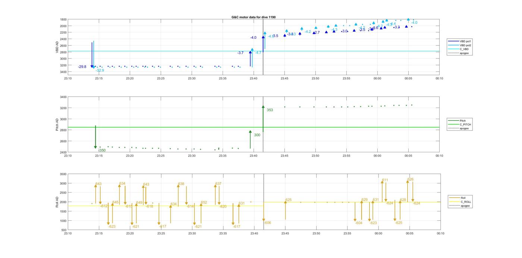Click the '500' tick on Roll axis
Viewport: 522px width, 258px height.
[64, 230]
